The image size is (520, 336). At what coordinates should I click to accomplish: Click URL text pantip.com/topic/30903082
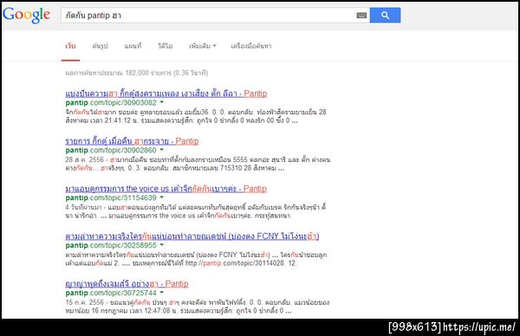click(111, 103)
